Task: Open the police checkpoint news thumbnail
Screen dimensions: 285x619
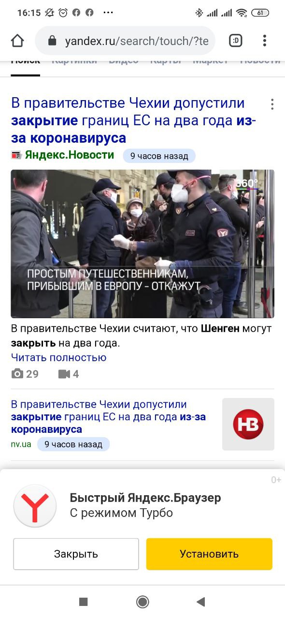Action: (x=142, y=244)
